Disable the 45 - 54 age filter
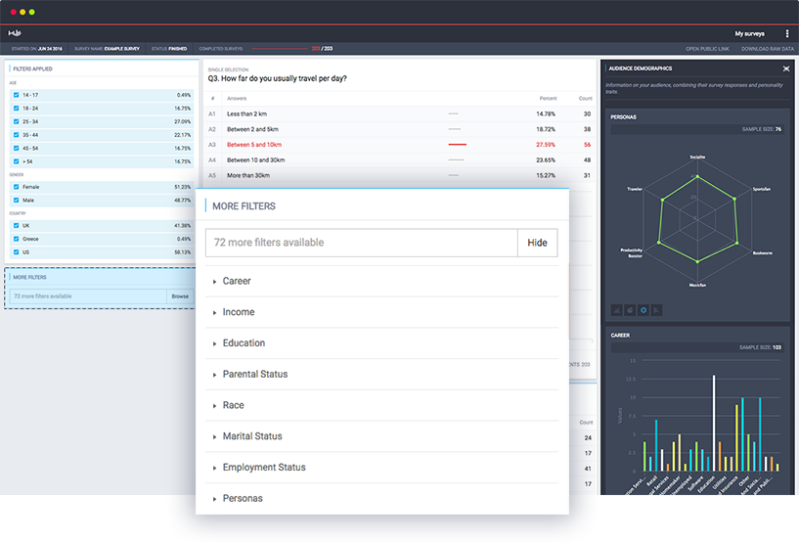The image size is (799, 543). pyautogui.click(x=17, y=148)
